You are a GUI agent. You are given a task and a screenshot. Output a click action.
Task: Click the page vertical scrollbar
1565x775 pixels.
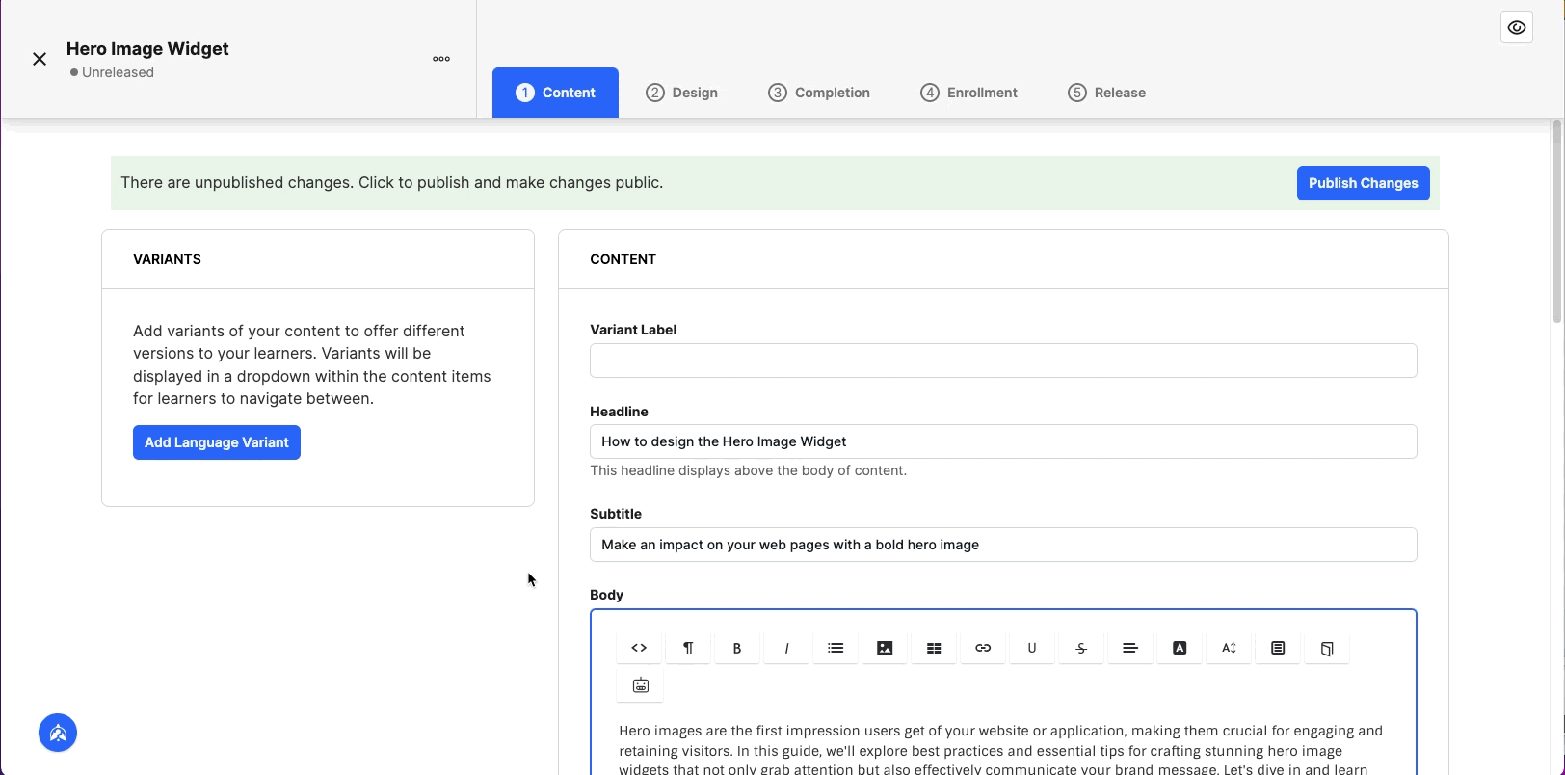(x=1557, y=222)
